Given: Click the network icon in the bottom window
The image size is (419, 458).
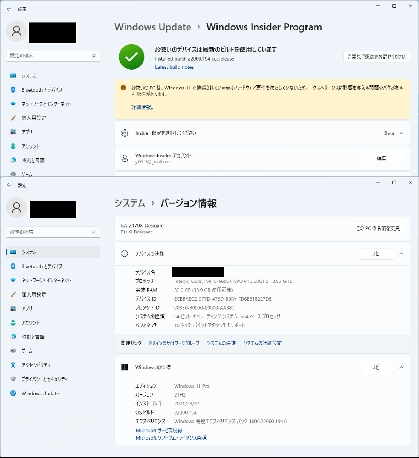Looking at the screenshot, I should [13, 280].
